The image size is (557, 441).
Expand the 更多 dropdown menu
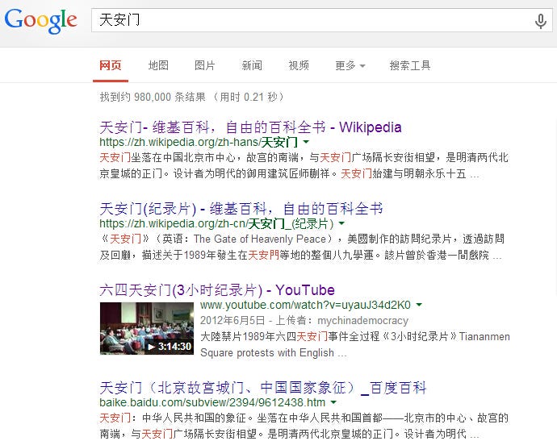[x=350, y=65]
